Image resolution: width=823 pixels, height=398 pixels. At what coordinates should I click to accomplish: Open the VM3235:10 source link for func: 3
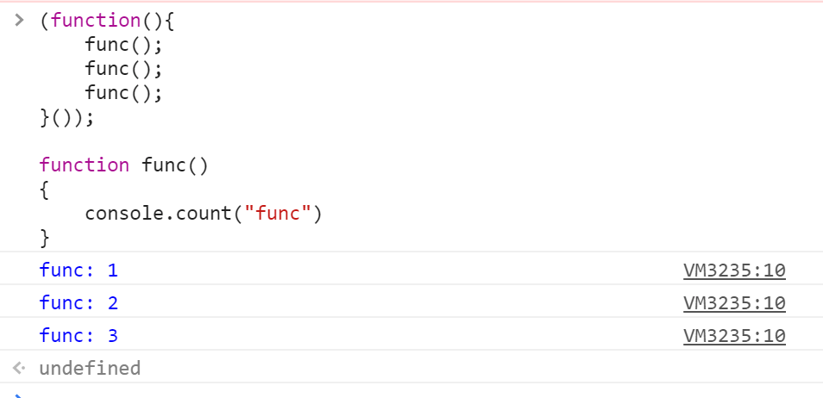pos(734,336)
